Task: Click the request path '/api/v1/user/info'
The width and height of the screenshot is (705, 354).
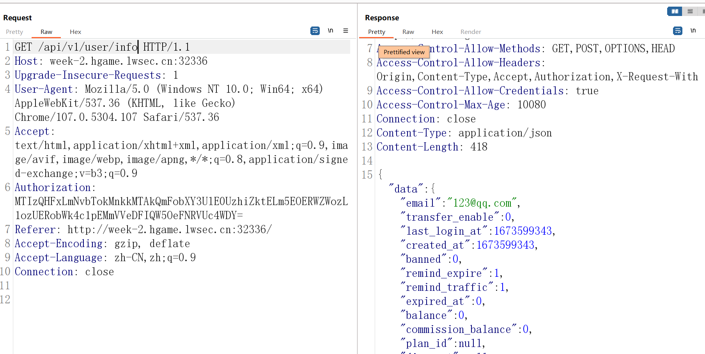Action: [88, 47]
